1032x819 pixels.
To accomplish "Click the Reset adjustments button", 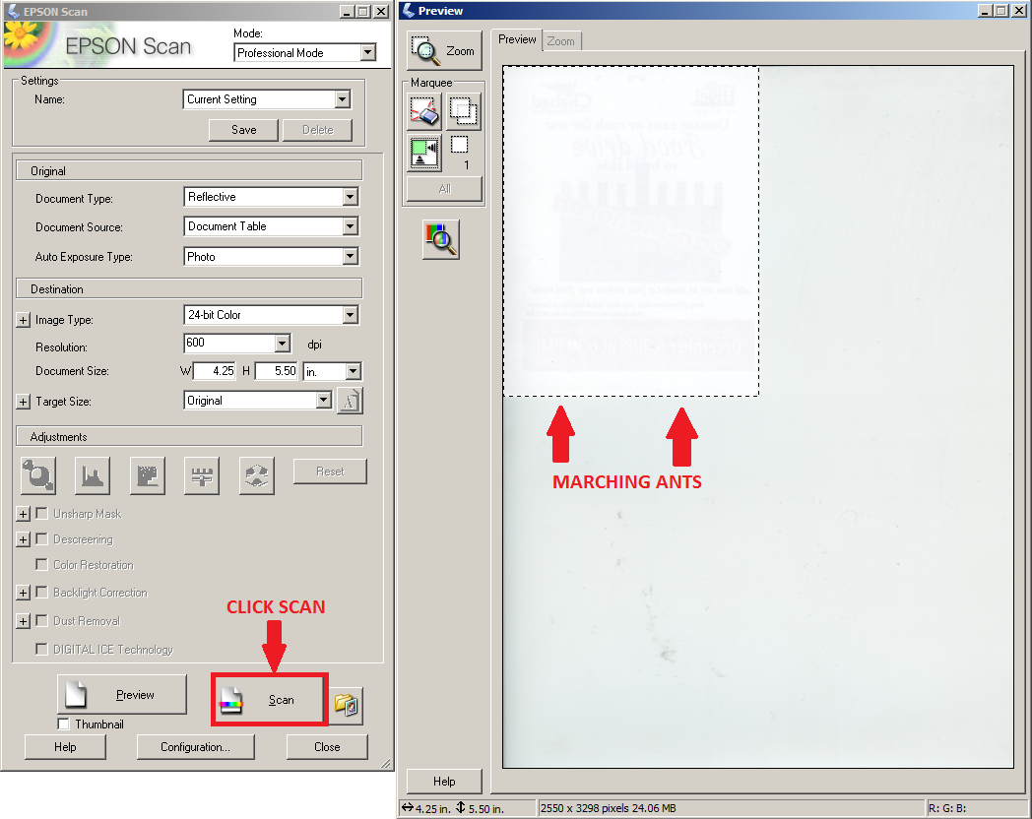I will 330,471.
